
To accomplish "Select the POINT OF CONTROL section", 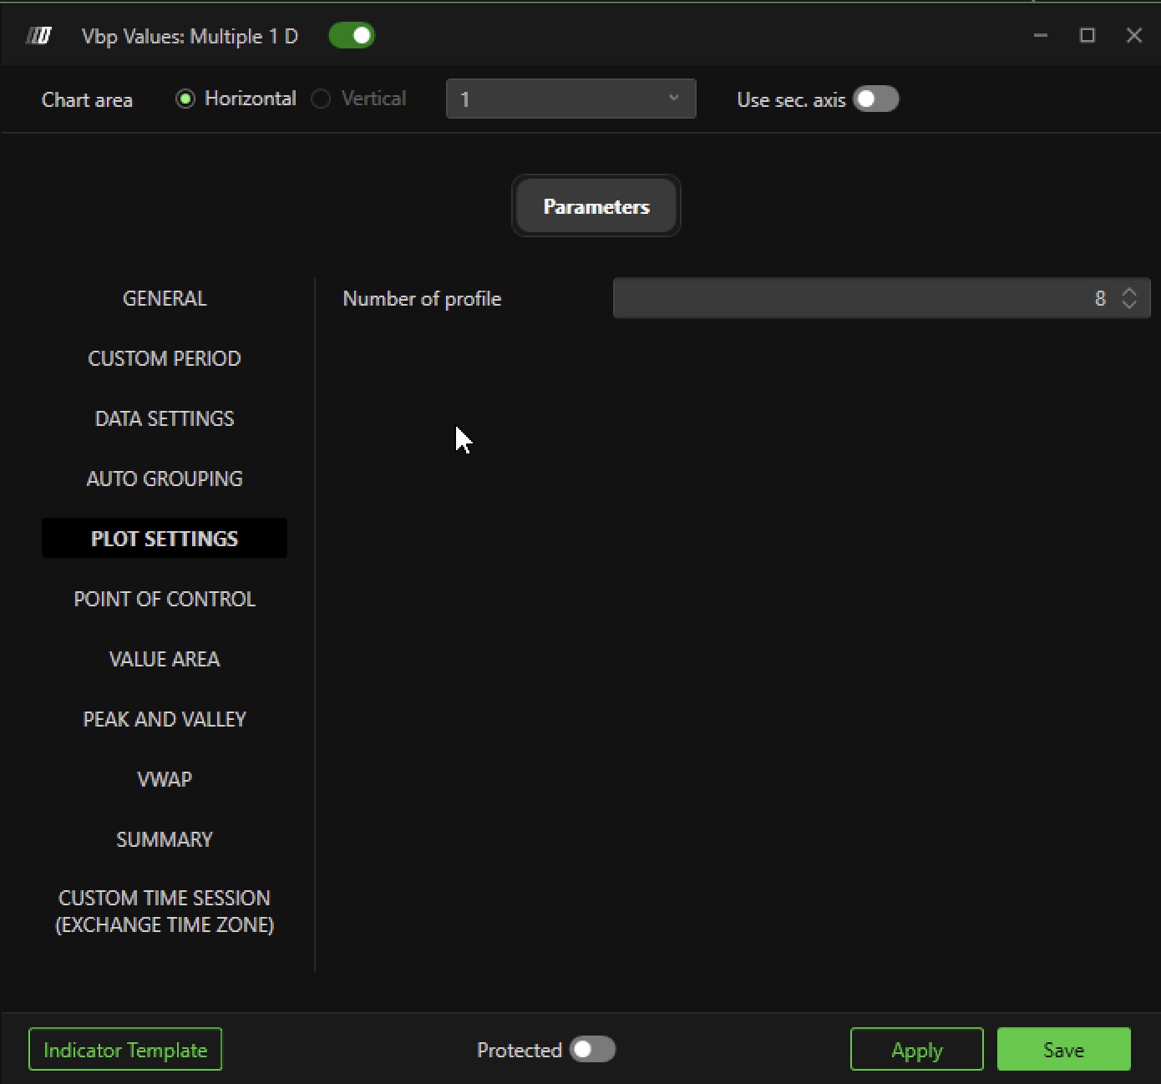I will pos(165,600).
